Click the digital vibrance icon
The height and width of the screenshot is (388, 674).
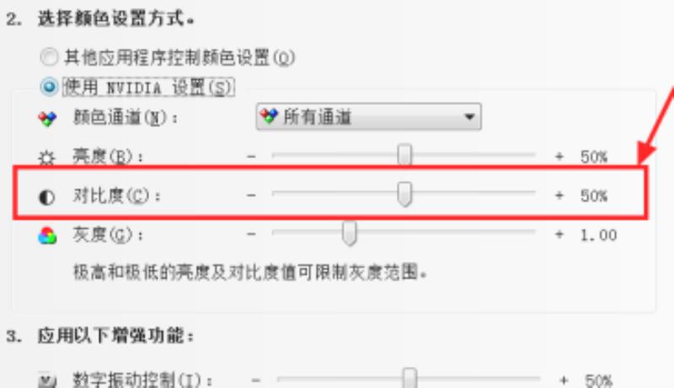(x=47, y=380)
